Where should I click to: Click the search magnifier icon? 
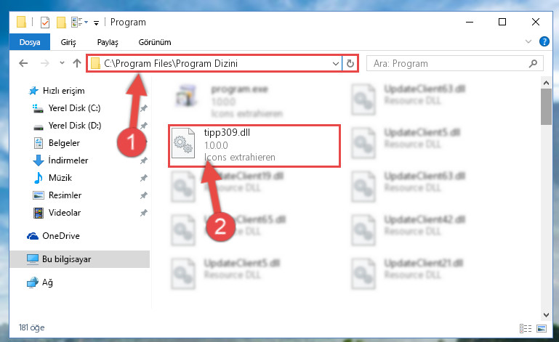[534, 63]
